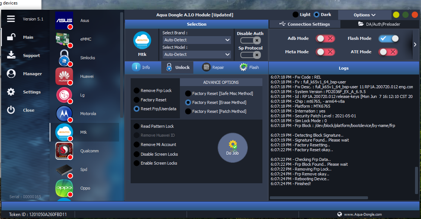
Task: Open the hamburger menu icon
Action: click(x=11, y=19)
